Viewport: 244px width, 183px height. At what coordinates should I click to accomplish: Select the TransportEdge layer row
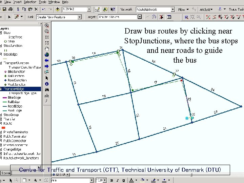tap(21, 89)
